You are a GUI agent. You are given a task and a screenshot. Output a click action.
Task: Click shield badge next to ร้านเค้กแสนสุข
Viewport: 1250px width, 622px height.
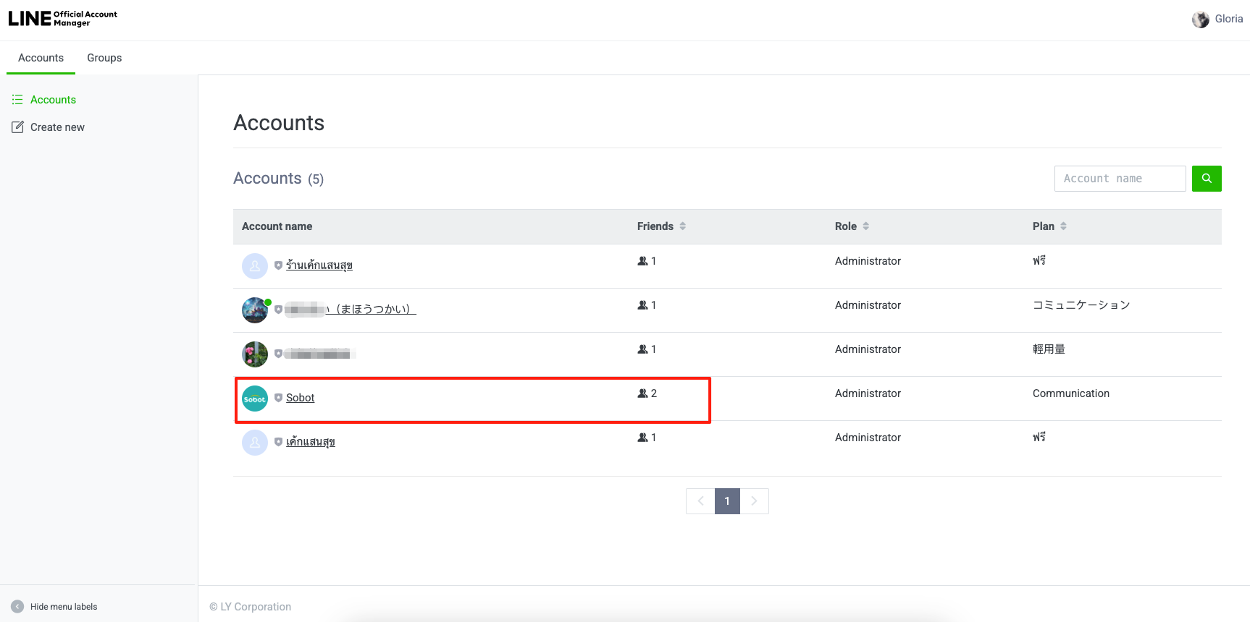pyautogui.click(x=278, y=265)
